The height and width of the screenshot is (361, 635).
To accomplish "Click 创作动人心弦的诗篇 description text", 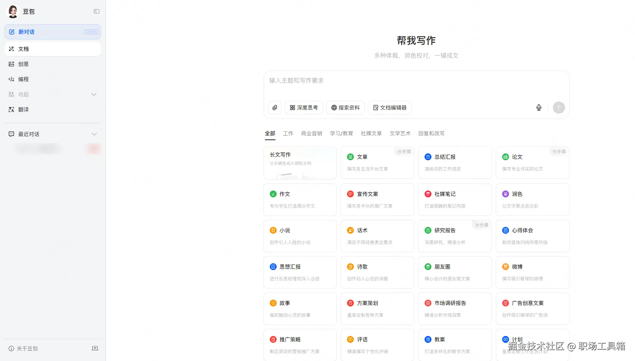I will 367,279.
